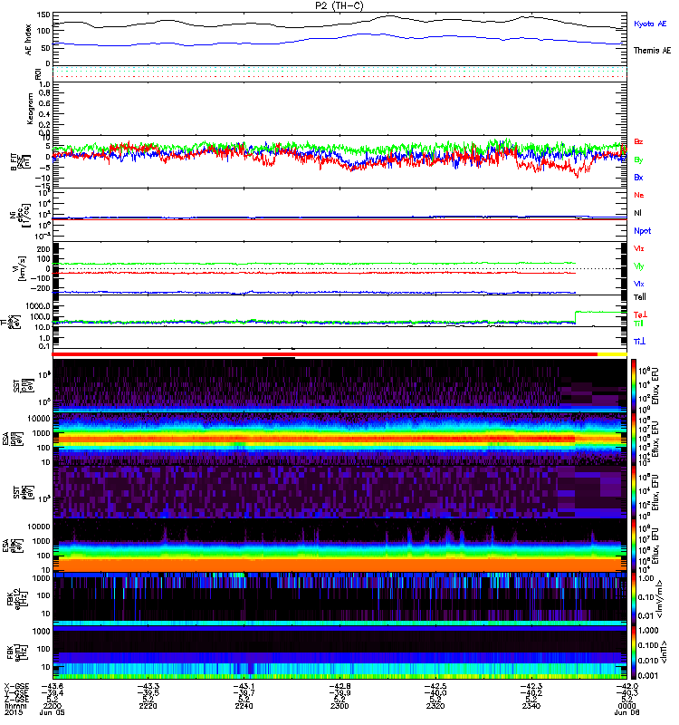Select Y-GSE value -40.0
Image resolution: width=679 pixels, height=725 pixels.
pos(435,692)
